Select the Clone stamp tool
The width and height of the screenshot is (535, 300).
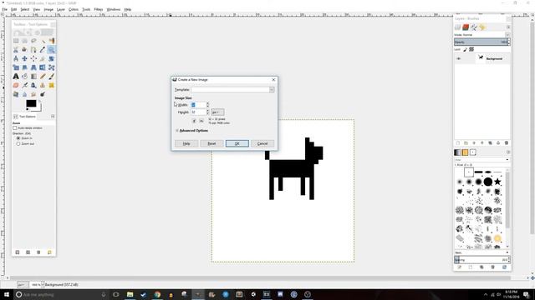[43, 85]
